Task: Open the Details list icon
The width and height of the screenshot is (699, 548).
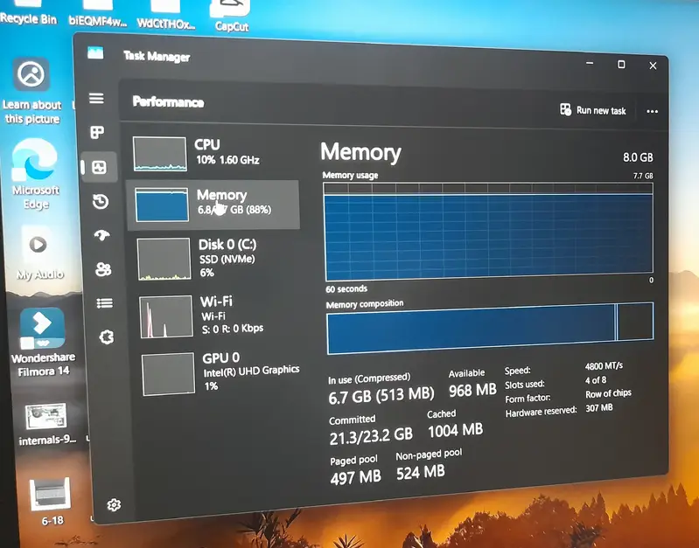Action: 105,303
